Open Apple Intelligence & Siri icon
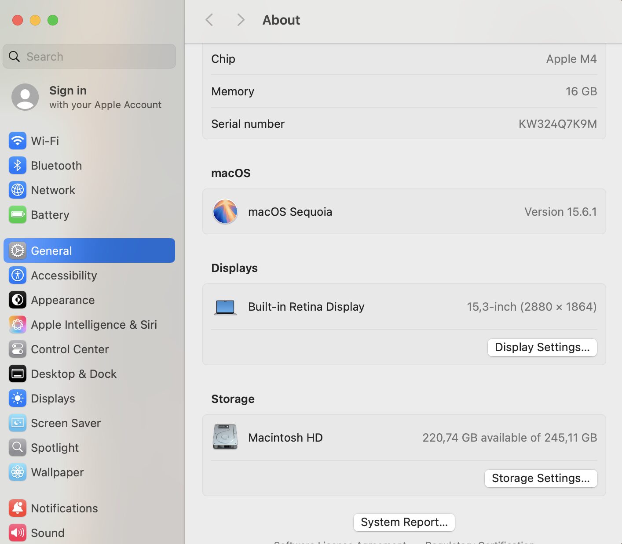Screen dimensions: 622x544 [18, 325]
